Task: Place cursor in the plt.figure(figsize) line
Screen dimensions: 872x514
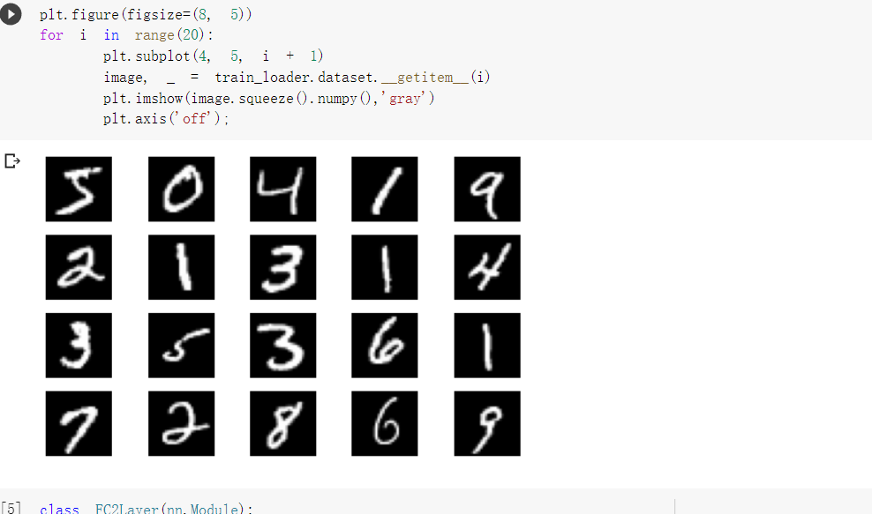Action: click(x=146, y=14)
